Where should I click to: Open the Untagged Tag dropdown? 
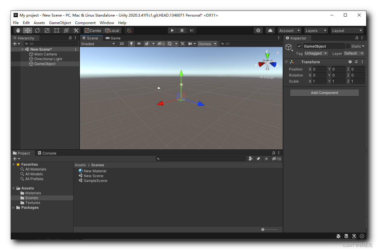point(316,53)
